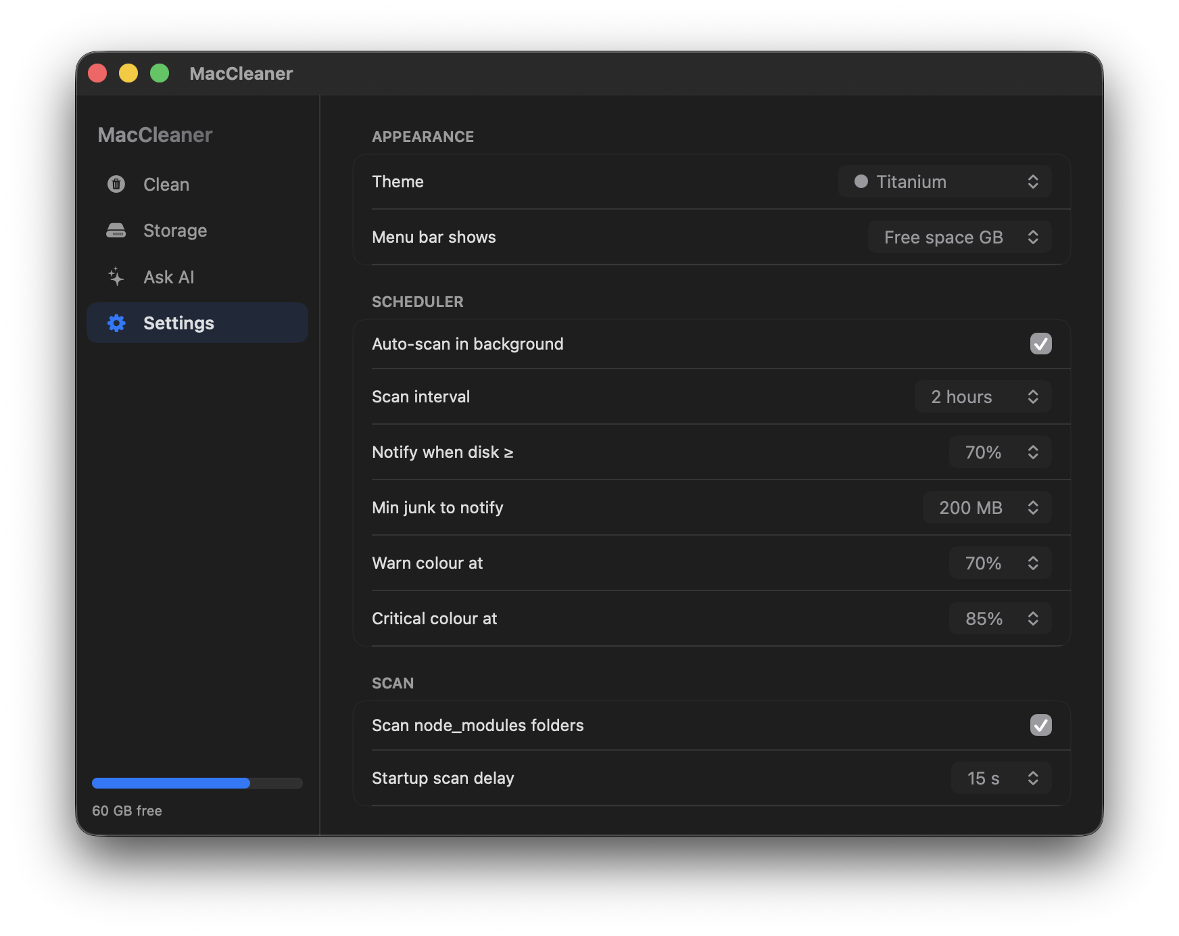
Task: Click the trash can Clean icon
Action: pyautogui.click(x=116, y=184)
